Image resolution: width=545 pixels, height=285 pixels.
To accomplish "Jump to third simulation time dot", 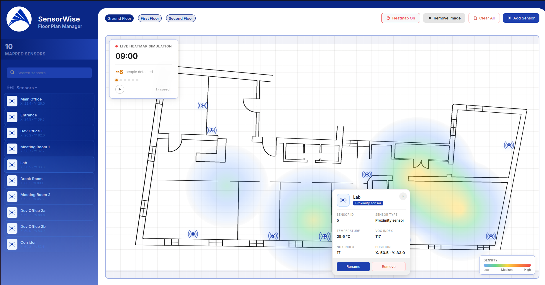I will click(125, 80).
